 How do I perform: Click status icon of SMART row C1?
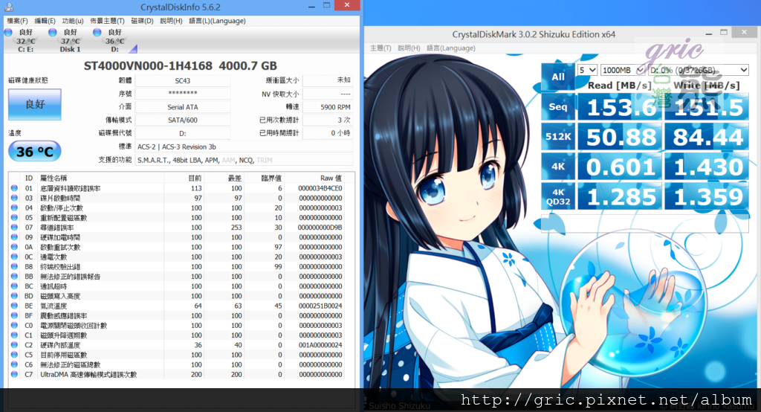[x=14, y=335]
